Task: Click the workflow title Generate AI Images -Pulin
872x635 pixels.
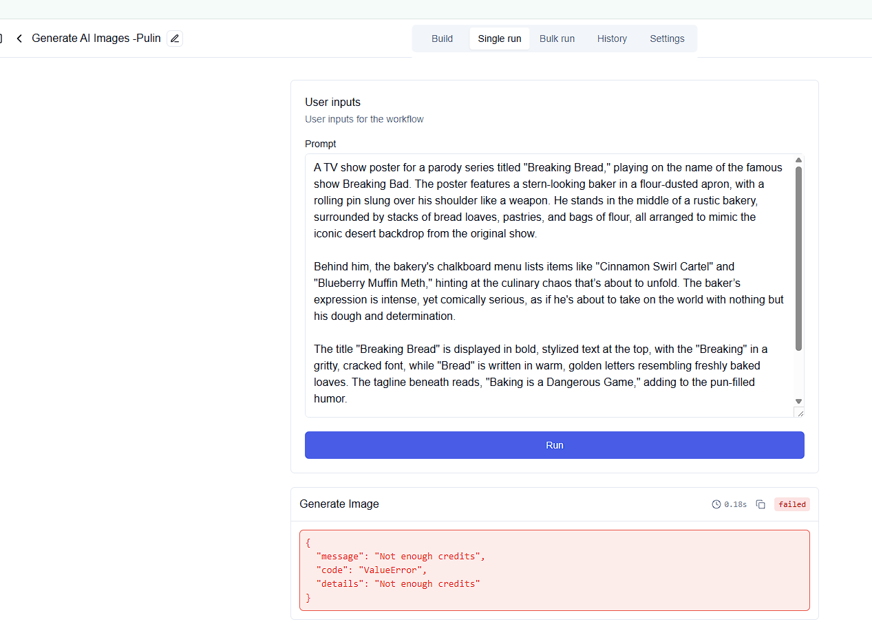Action: tap(96, 39)
